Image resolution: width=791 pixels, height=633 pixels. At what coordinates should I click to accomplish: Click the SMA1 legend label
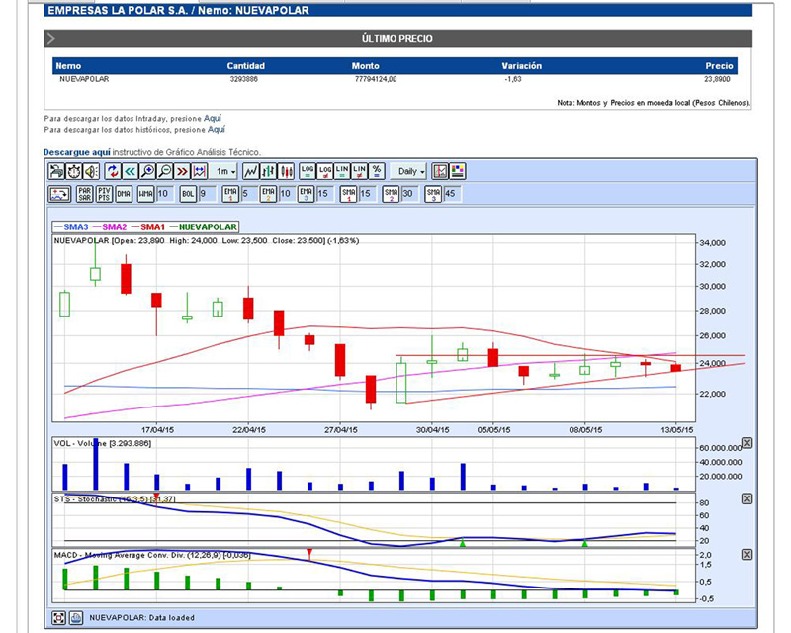pos(152,227)
